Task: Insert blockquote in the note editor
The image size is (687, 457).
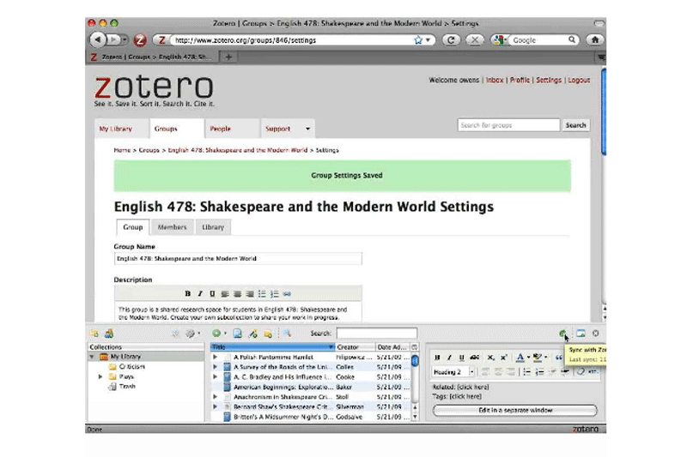Action: click(559, 358)
